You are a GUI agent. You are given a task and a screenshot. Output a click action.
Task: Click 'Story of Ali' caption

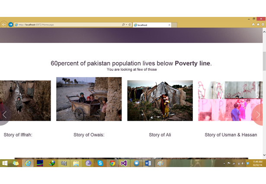(160, 135)
